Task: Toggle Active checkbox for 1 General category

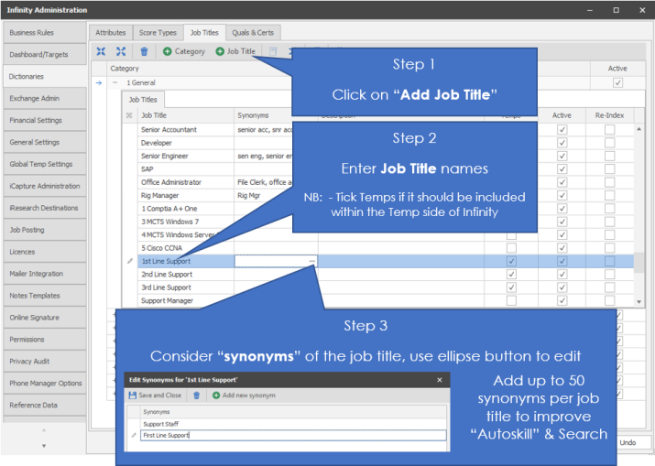Action: [x=617, y=83]
